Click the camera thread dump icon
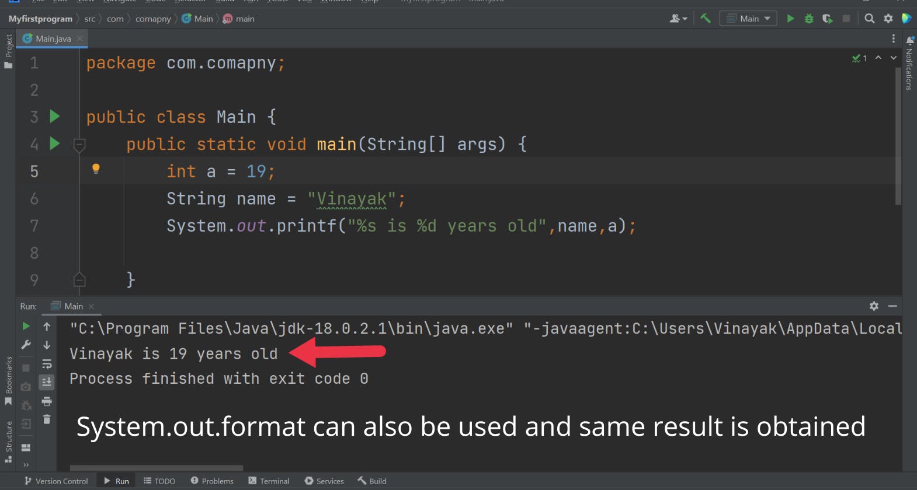Viewport: 917px width, 490px height. (x=26, y=386)
